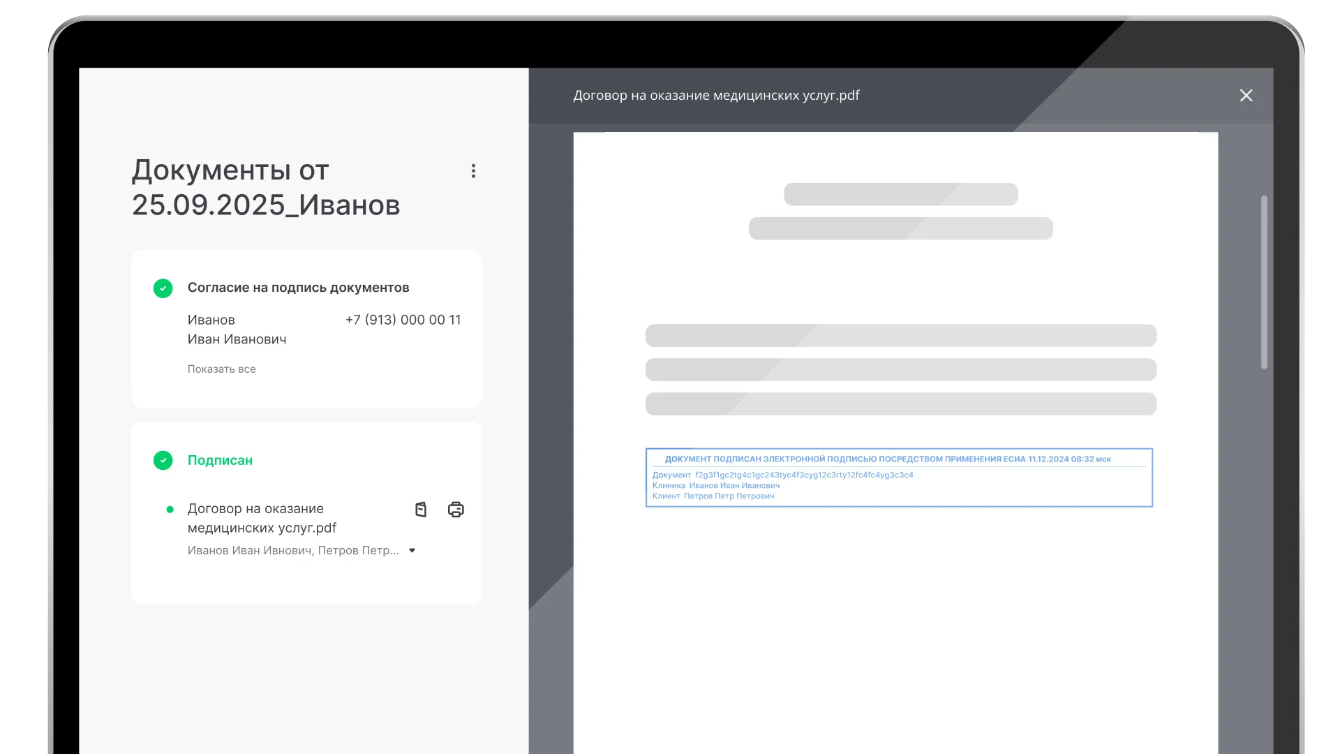Click the PDF preview vertical scrollbar
Viewport: 1340px width, 754px height.
click(x=1264, y=283)
